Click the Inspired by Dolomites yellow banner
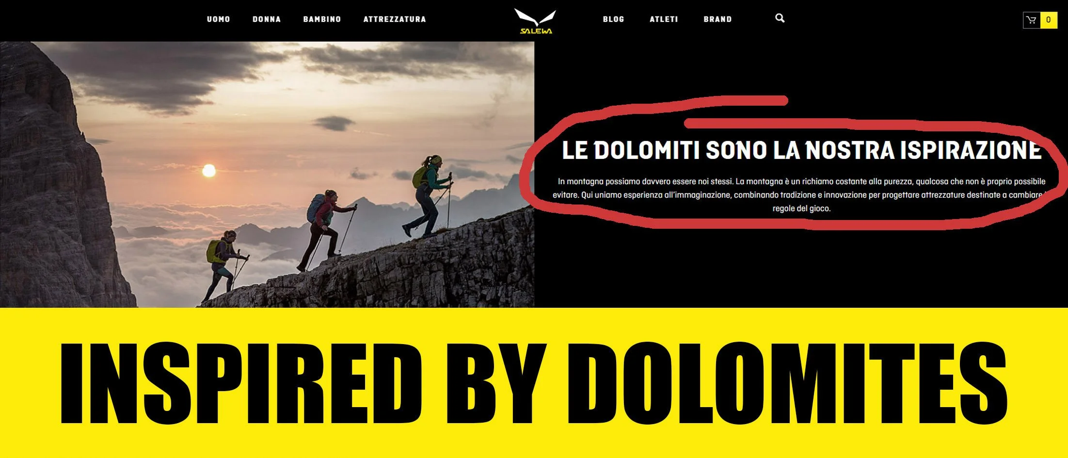This screenshot has width=1068, height=458. coord(534,383)
